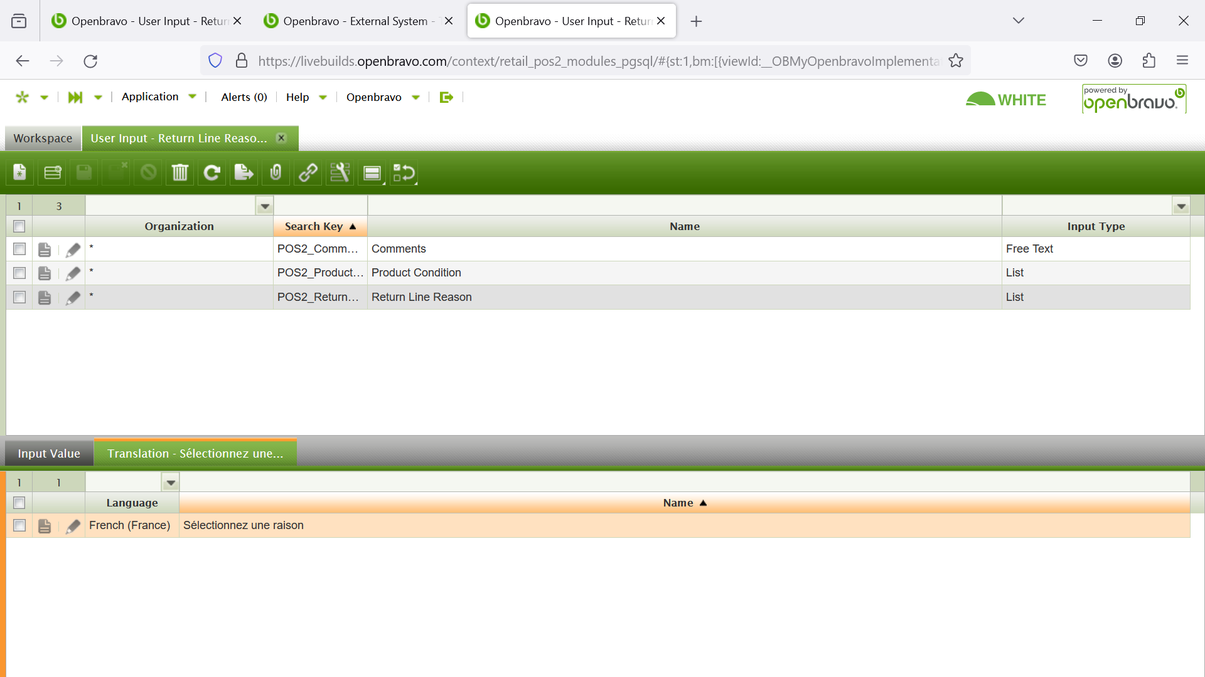
Task: Select the French (France) translation row checkbox
Action: (x=19, y=525)
